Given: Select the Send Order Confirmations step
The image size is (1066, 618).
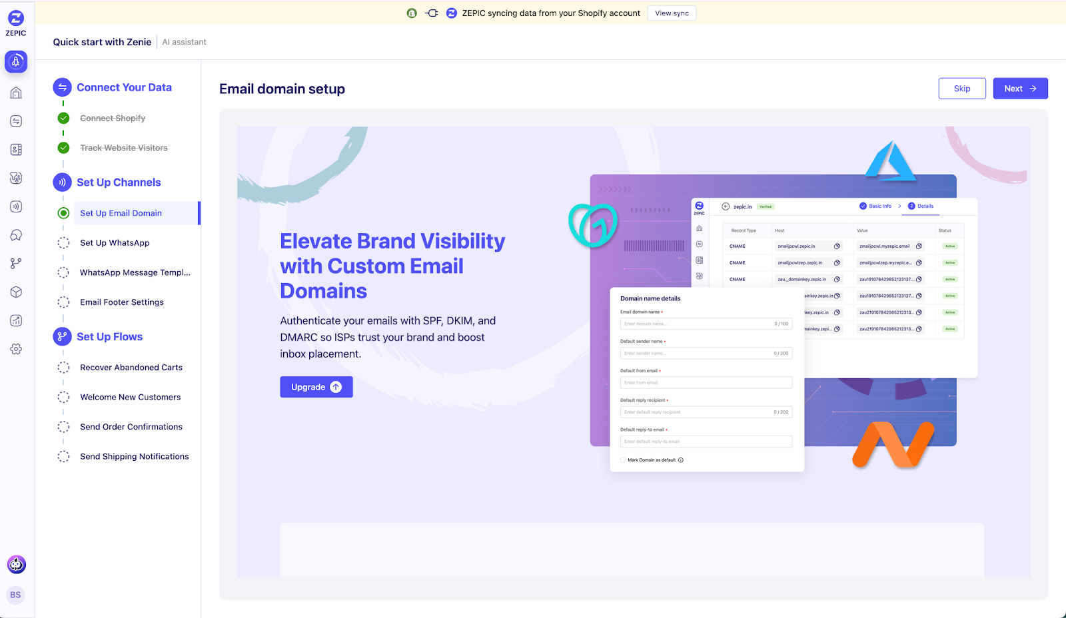Looking at the screenshot, I should (131, 427).
